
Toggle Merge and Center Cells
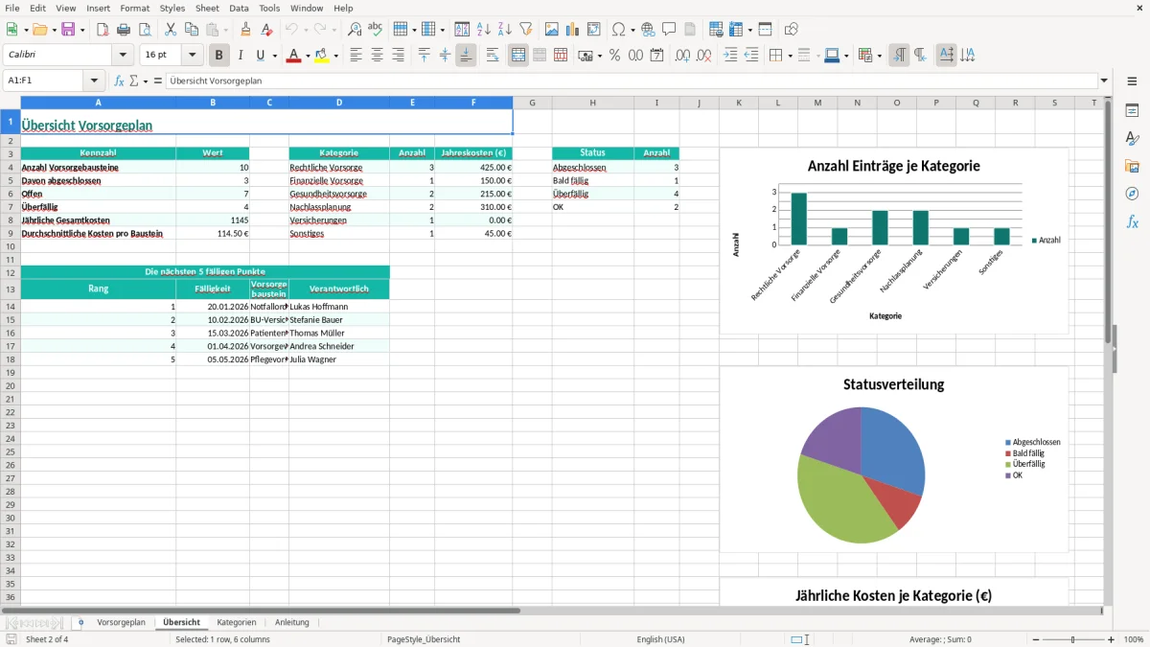click(x=518, y=56)
